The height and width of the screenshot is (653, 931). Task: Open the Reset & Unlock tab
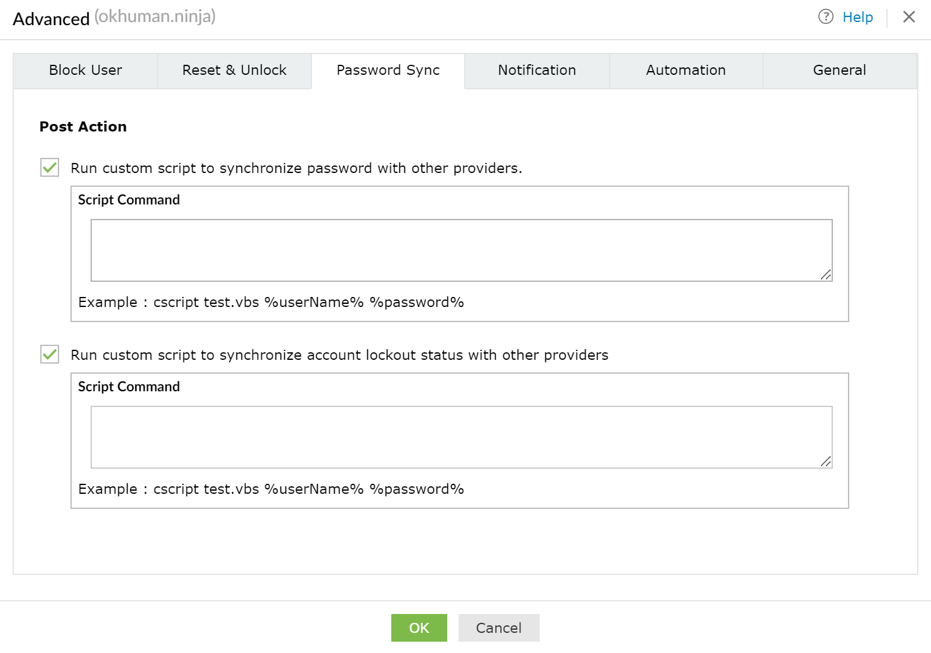[234, 70]
